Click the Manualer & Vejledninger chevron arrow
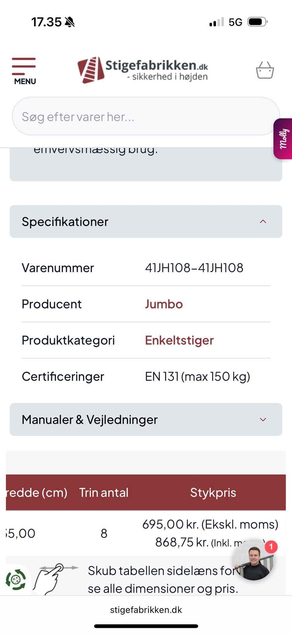The height and width of the screenshot is (634, 292). click(x=263, y=420)
